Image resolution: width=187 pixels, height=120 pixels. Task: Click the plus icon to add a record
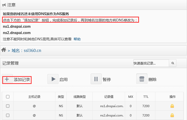pyautogui.click(x=7, y=79)
